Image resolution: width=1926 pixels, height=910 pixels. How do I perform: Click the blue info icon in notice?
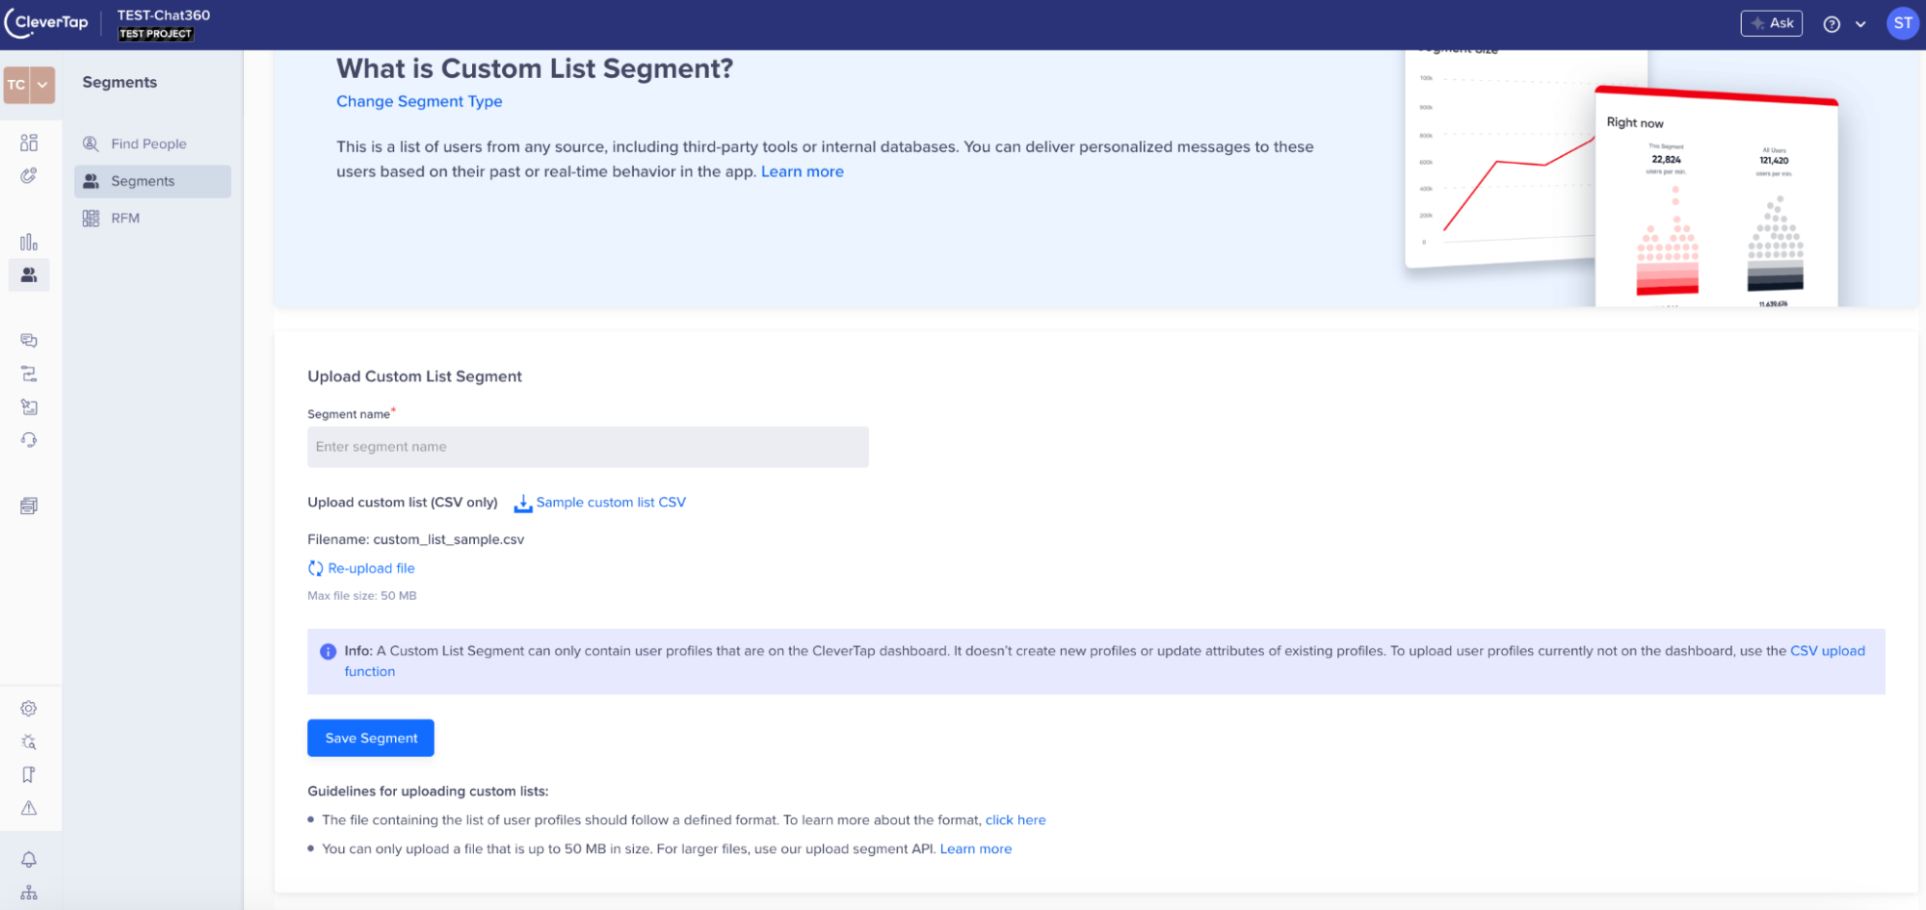click(x=328, y=652)
